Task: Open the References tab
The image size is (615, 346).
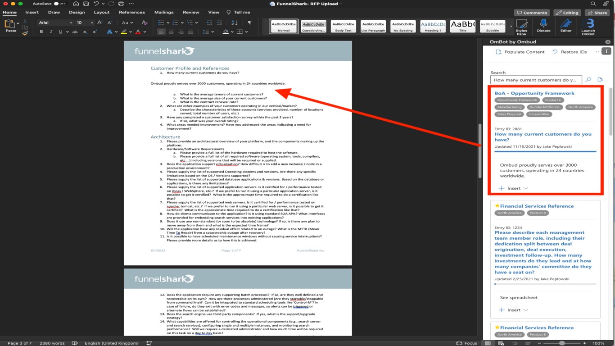Action: (132, 12)
